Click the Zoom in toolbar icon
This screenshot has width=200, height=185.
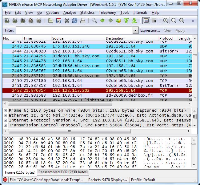[166, 21]
